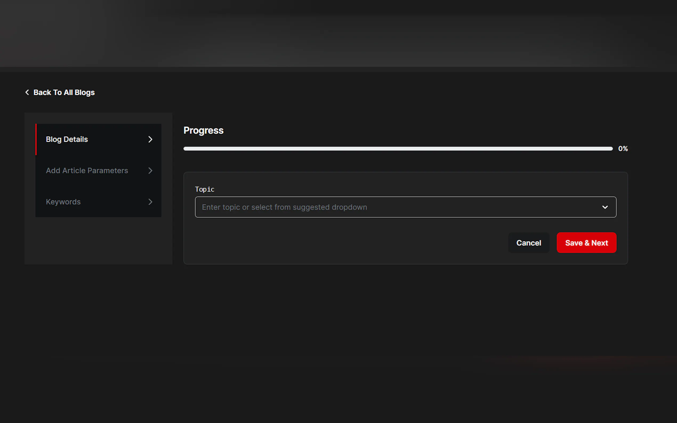Click the Topic field label
This screenshot has height=423, width=677.
pyautogui.click(x=205, y=189)
